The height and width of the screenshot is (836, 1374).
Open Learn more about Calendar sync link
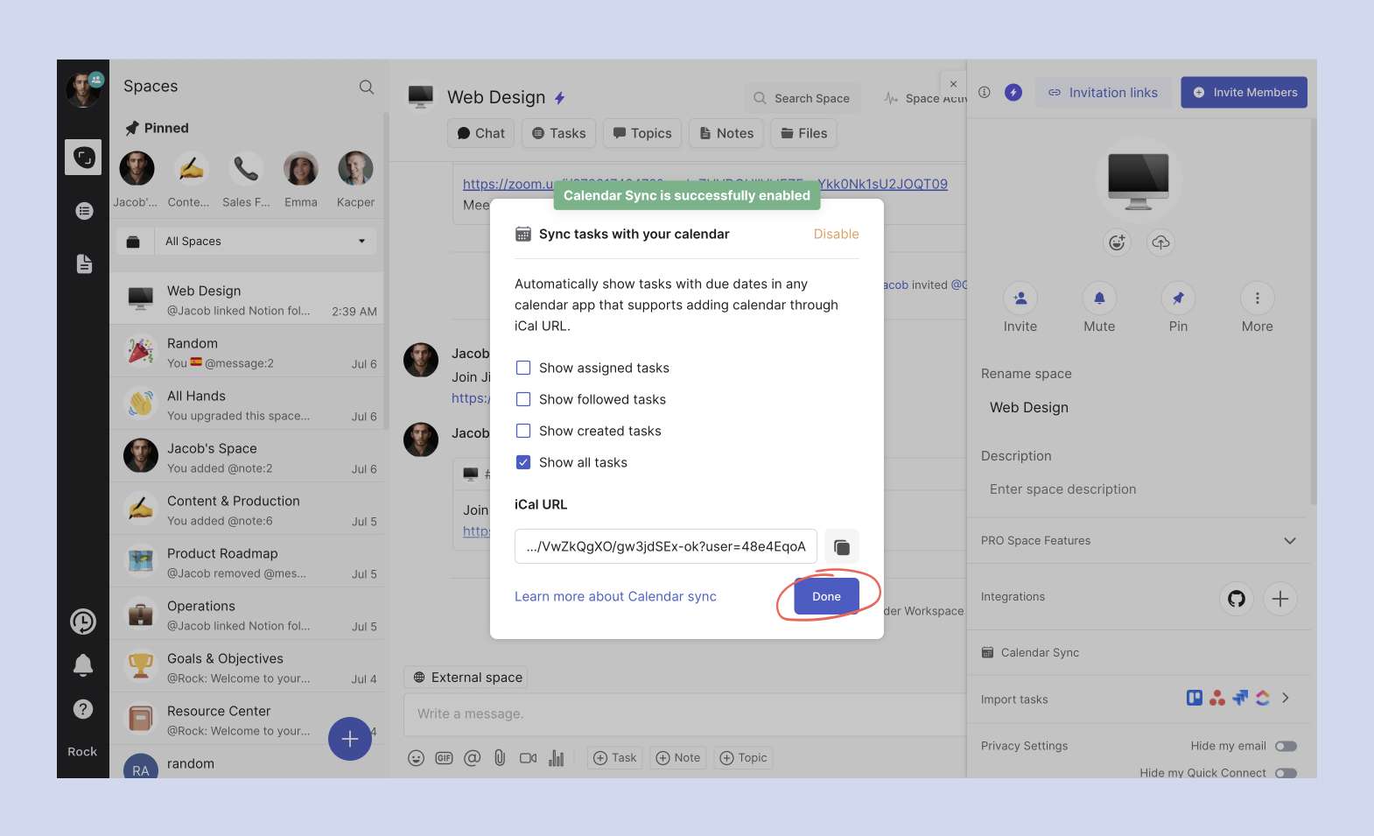615,597
